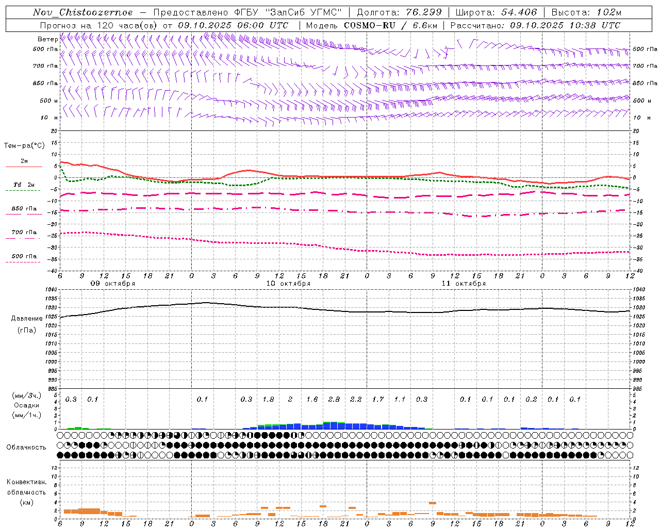The height and width of the screenshot is (528, 660).
Task: Click the 1.8 precipitation value
Action: click(268, 400)
